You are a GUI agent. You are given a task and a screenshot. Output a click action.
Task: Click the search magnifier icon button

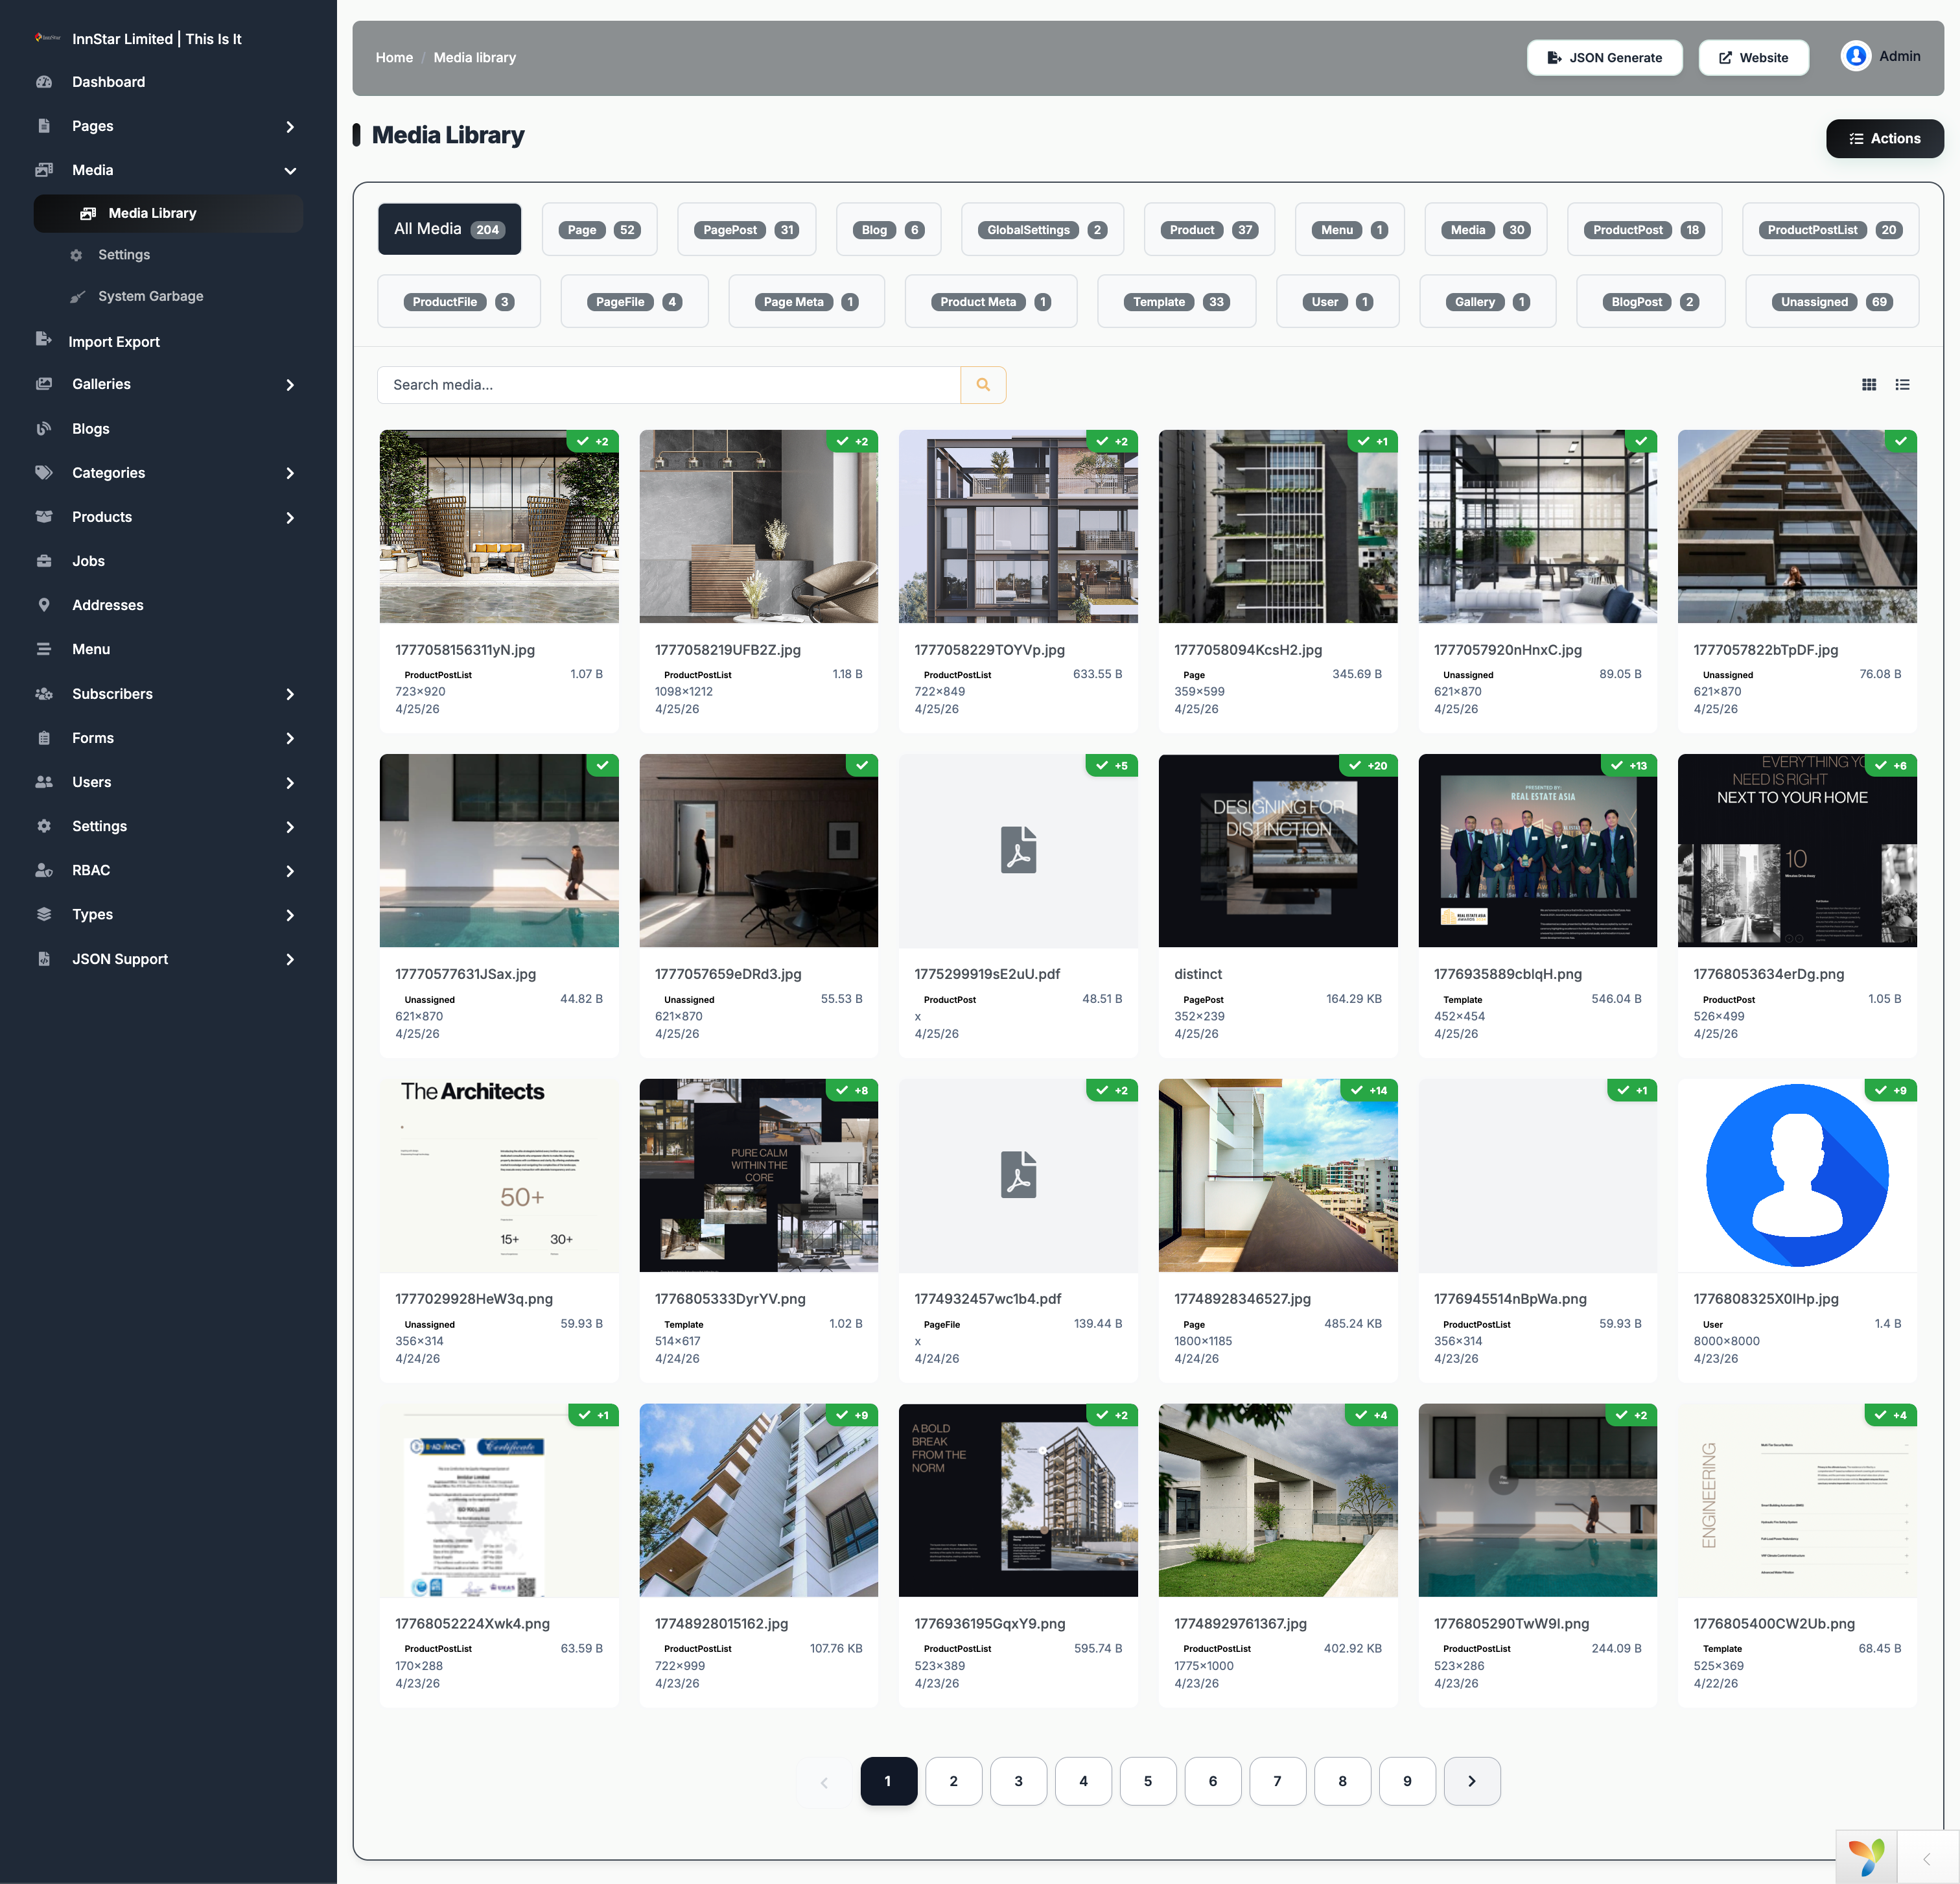[x=983, y=385]
